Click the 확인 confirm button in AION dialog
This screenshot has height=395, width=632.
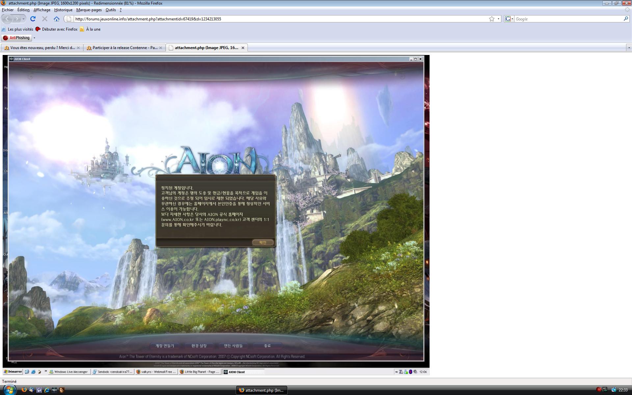coord(263,243)
